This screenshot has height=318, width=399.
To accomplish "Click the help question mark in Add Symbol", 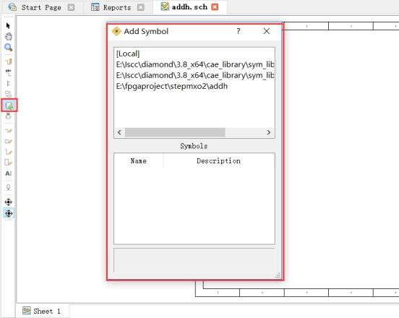I will point(239,31).
